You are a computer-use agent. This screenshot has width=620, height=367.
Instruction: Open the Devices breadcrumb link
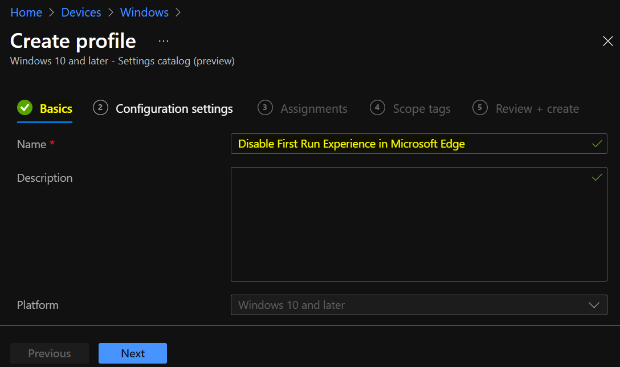click(81, 12)
